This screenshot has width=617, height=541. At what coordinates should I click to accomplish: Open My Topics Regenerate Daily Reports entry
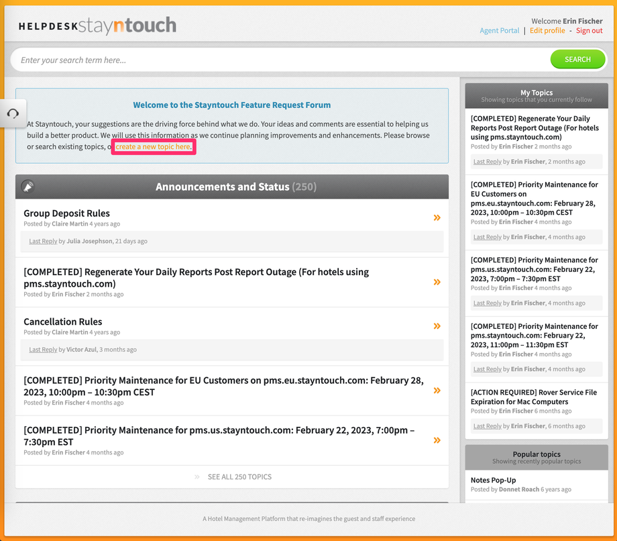(x=535, y=128)
